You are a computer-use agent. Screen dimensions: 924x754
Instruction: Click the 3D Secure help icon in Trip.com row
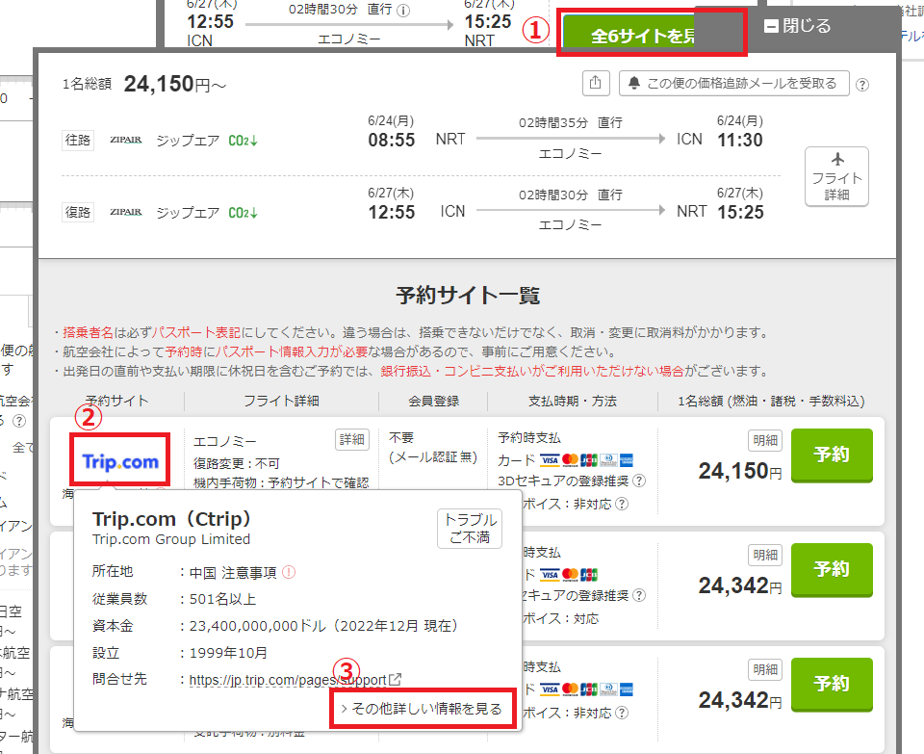[639, 481]
